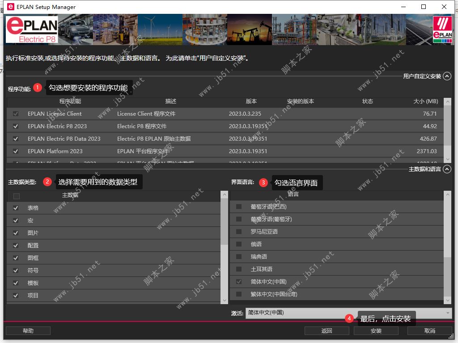Click the 取消 button
The image size is (458, 343).
click(429, 331)
